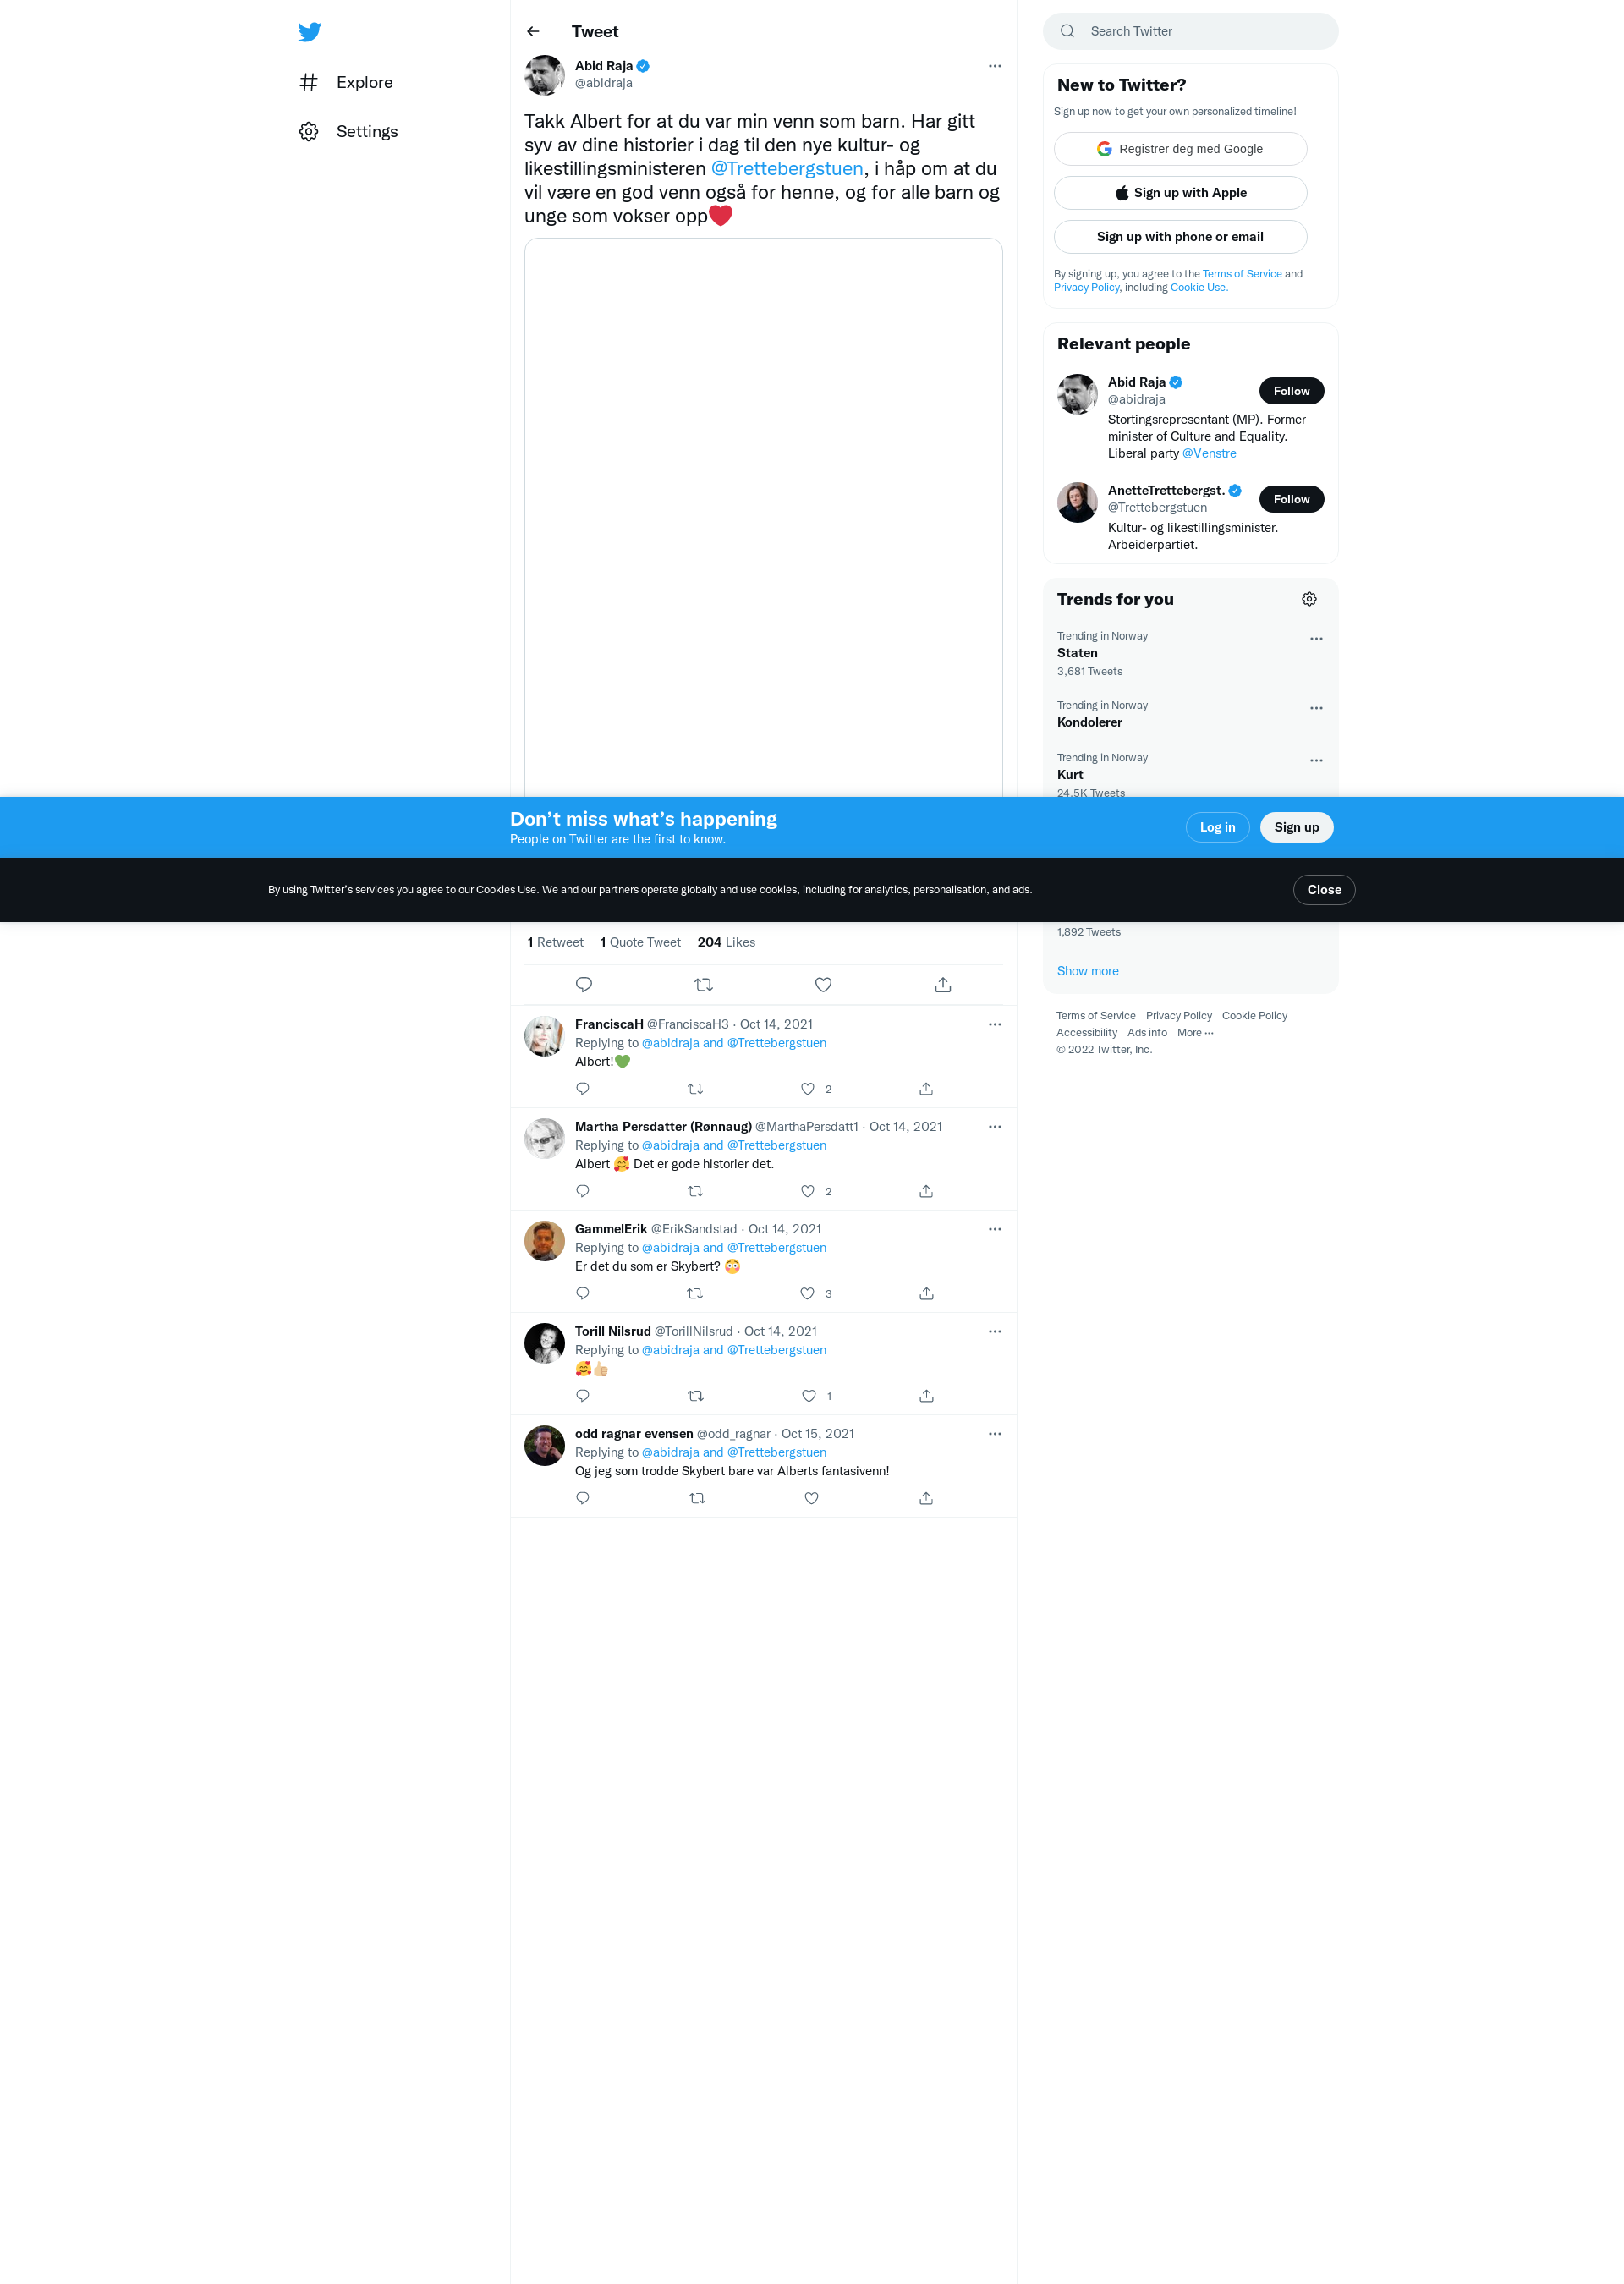Reply to Martha Persdatter's tweet
This screenshot has width=1624, height=2284.
pyautogui.click(x=583, y=1191)
